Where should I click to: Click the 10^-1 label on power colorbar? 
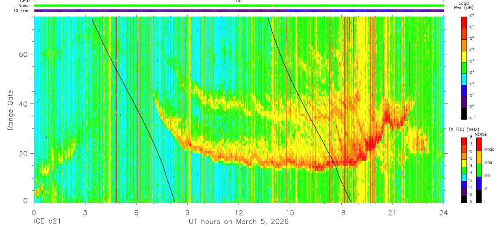(x=472, y=118)
